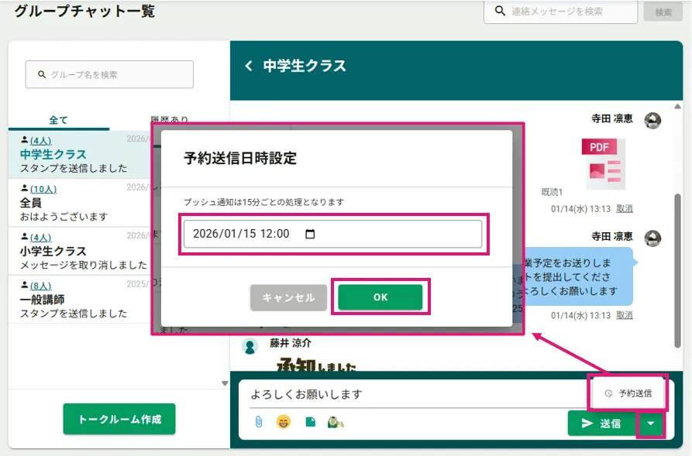Switch to the 全て tab
Image resolution: width=692 pixels, height=456 pixels.
point(59,120)
